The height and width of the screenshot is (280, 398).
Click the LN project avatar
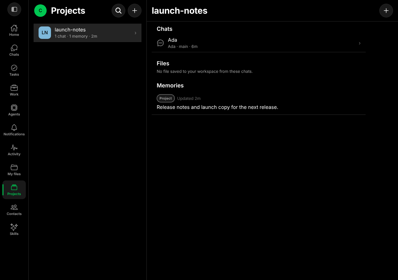(45, 33)
